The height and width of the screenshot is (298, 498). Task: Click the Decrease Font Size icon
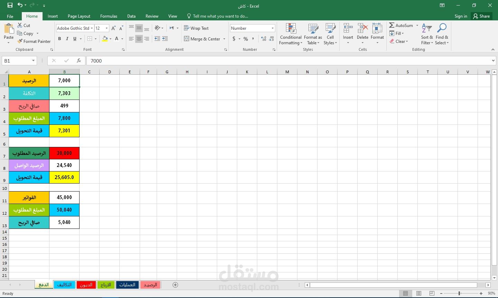[121, 28]
